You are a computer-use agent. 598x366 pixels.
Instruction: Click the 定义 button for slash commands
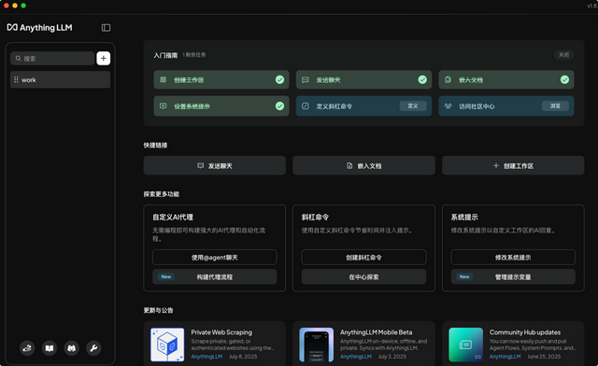[413, 106]
